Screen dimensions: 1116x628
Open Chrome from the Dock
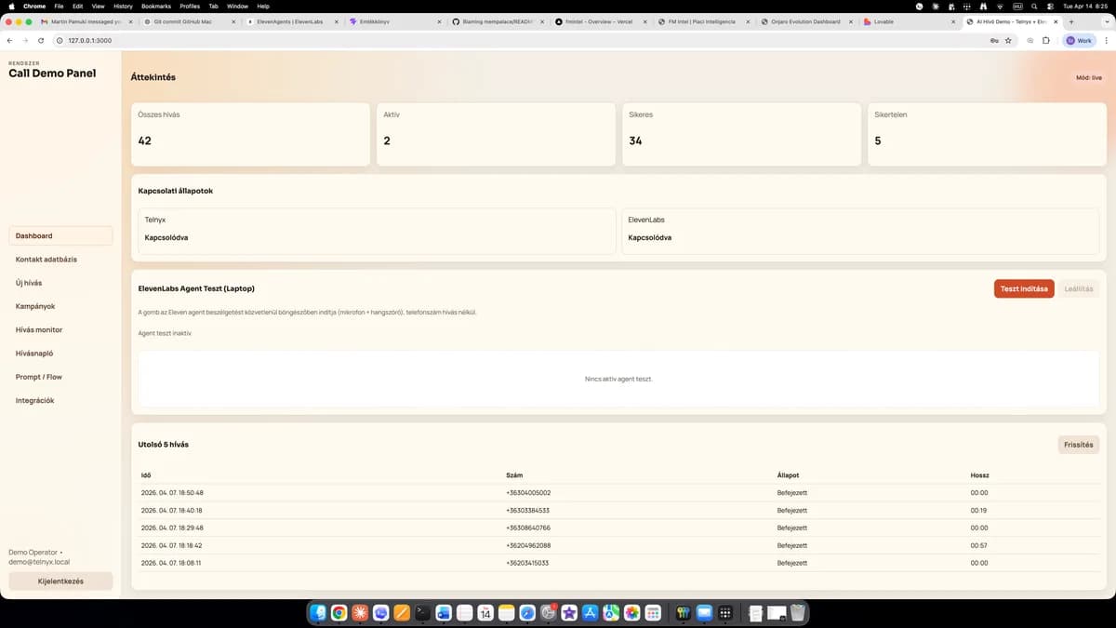339,612
